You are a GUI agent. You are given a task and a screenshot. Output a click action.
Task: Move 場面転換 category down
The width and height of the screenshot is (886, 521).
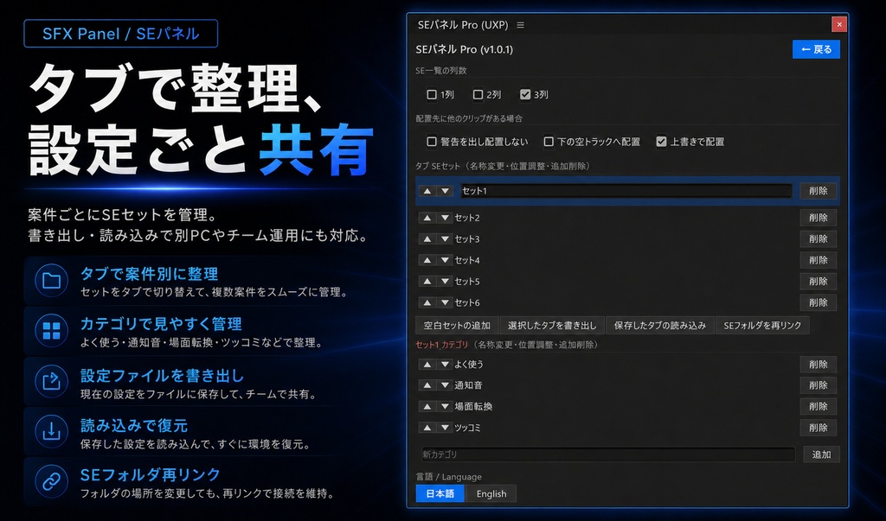tap(446, 406)
